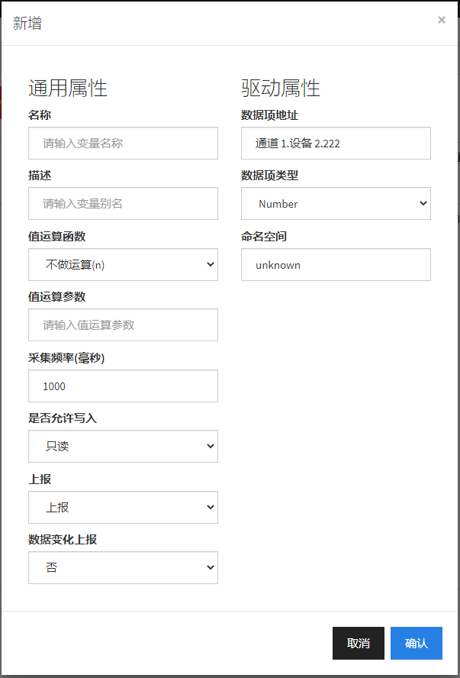Focus the 请输入变量别名 input box

[x=123, y=204]
